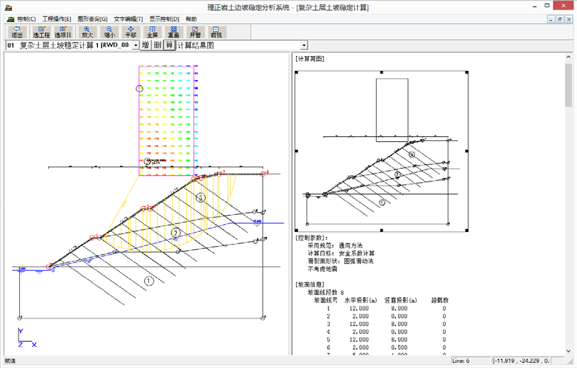Expand the project selection dropdown
The image size is (577, 368).
pos(136,45)
